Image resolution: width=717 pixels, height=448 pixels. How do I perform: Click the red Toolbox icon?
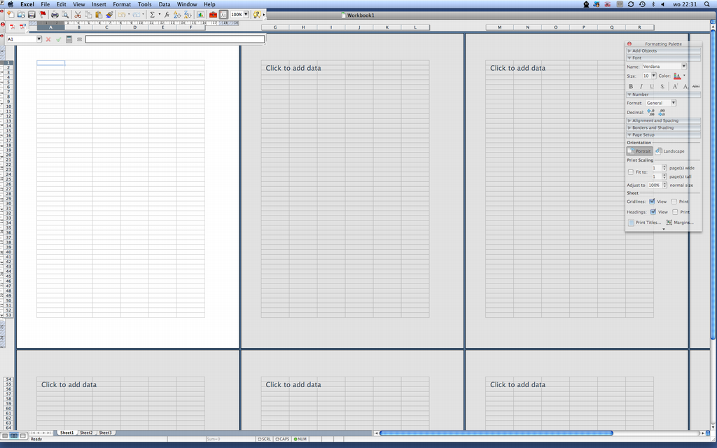[x=213, y=15]
